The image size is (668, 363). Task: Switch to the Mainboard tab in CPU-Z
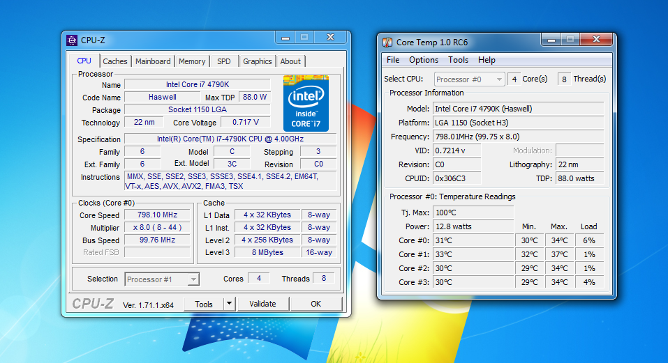(153, 61)
